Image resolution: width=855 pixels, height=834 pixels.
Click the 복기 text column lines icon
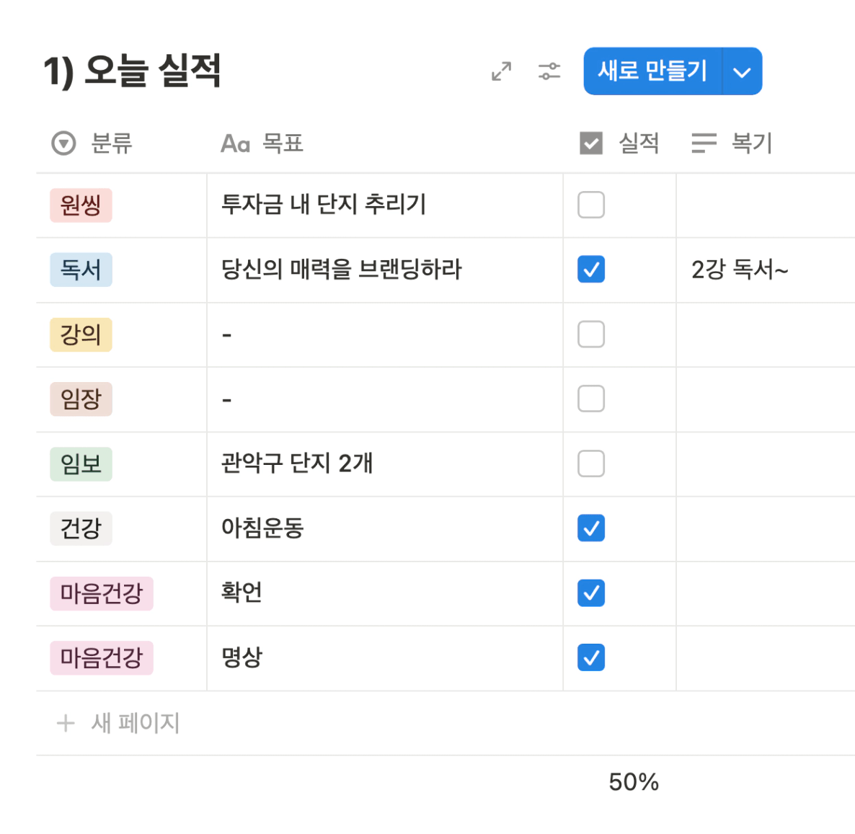click(x=704, y=143)
